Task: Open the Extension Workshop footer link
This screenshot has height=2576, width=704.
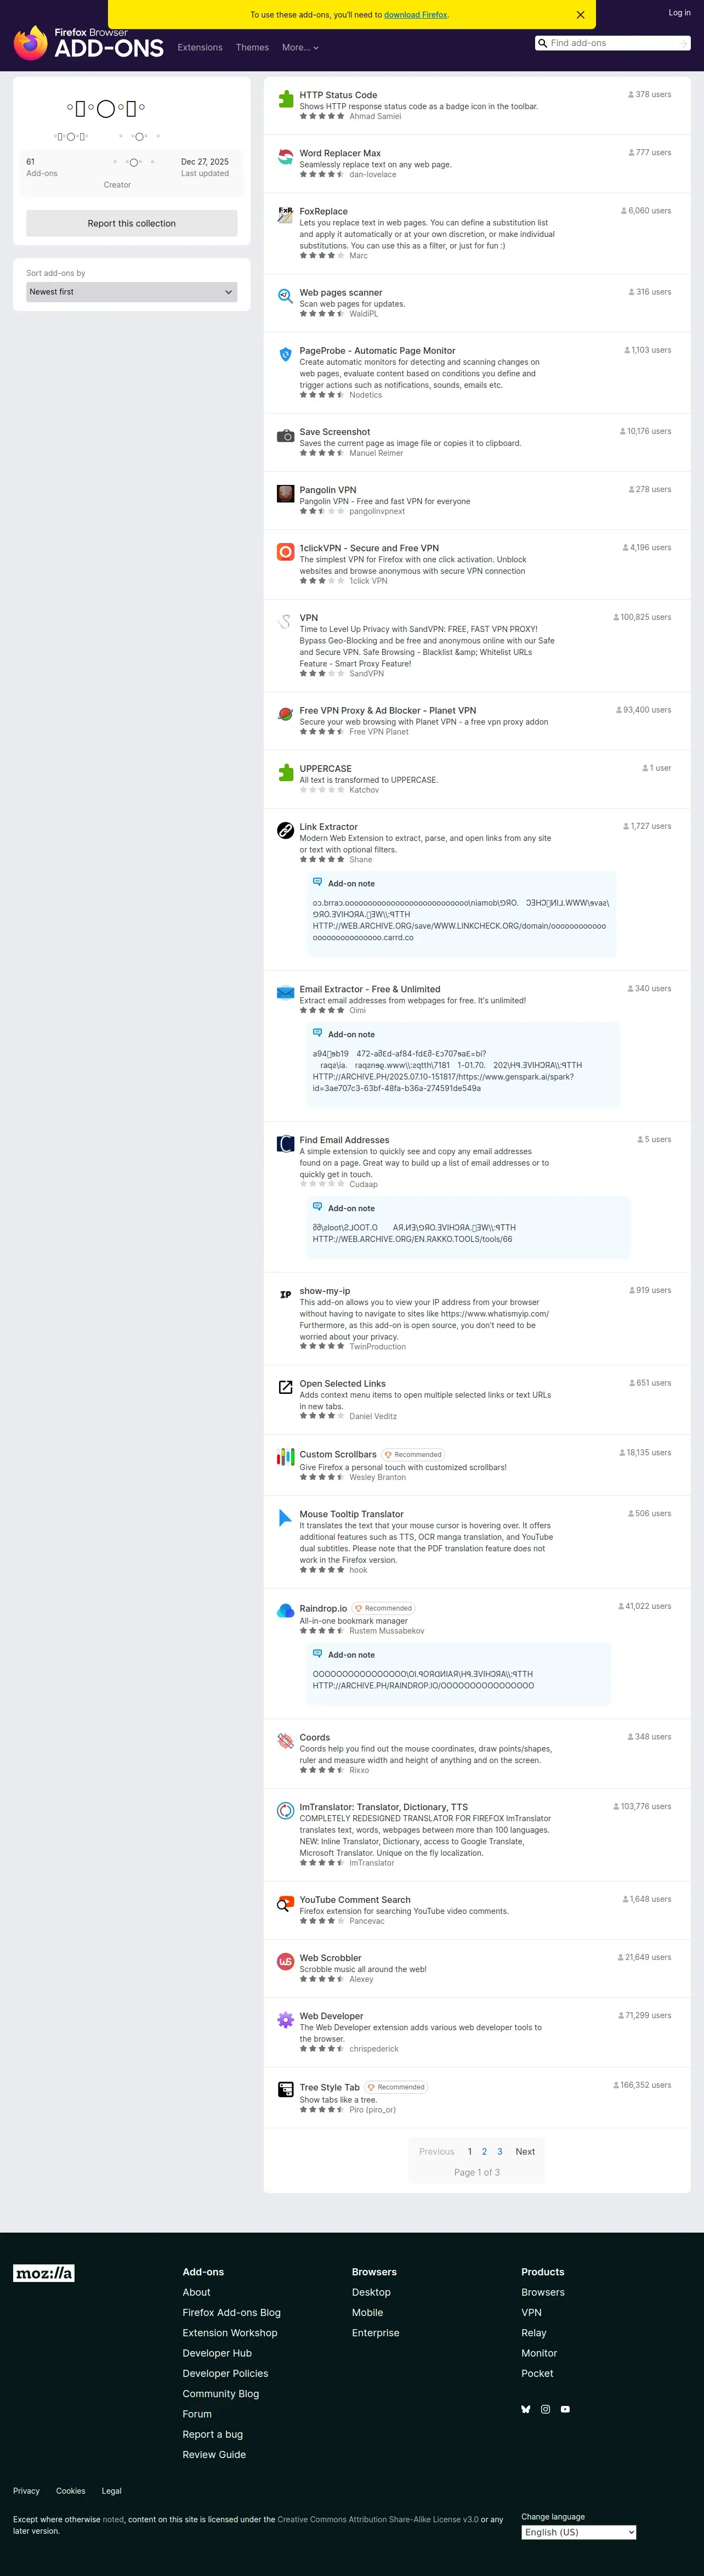Action: click(x=230, y=2333)
